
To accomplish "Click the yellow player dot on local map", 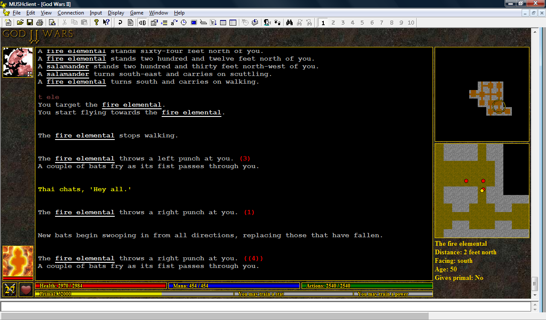I will 482,191.
